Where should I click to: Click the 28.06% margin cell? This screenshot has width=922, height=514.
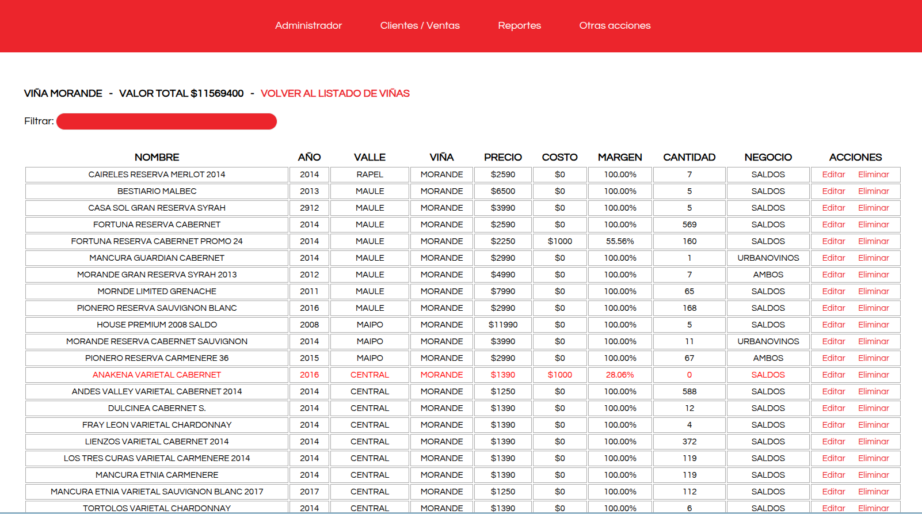click(620, 375)
